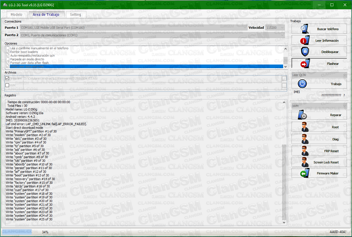Click the Opciones list scroll-up arrow

tap(285, 49)
